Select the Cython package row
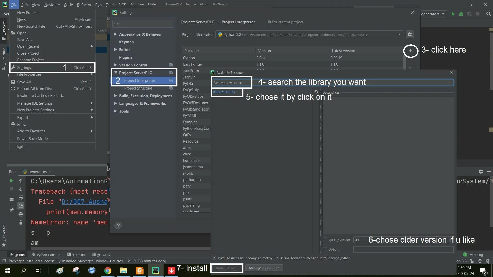The height and width of the screenshot is (277, 493). [293, 58]
